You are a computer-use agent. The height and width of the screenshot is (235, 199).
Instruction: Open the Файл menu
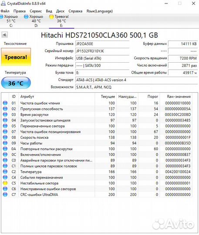pyautogui.click(x=5, y=11)
